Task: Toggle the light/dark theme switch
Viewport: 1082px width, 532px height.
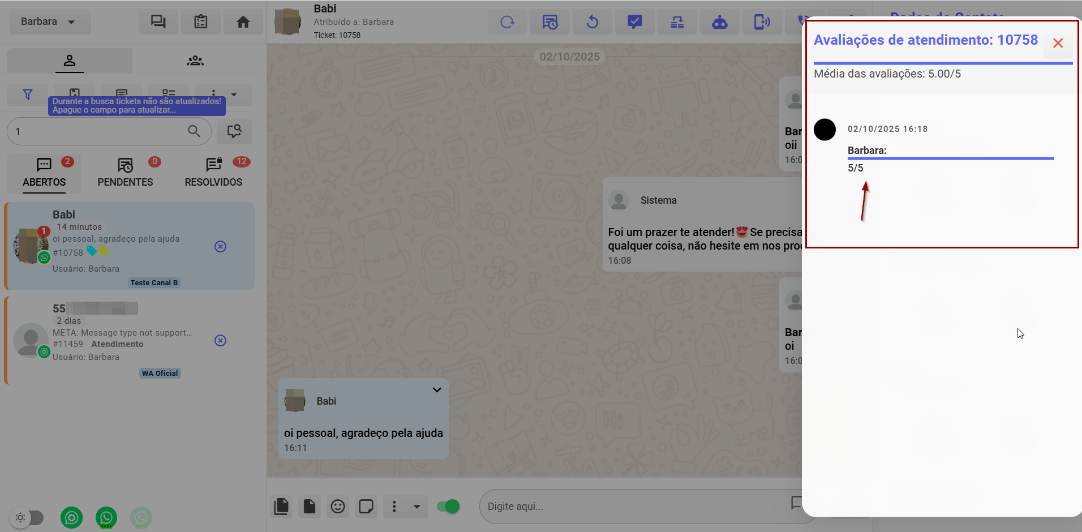Action: tap(27, 517)
